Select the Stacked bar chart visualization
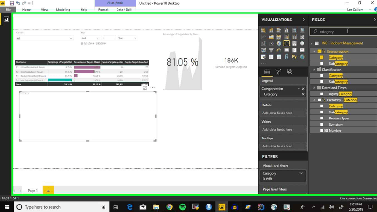 tap(263, 30)
